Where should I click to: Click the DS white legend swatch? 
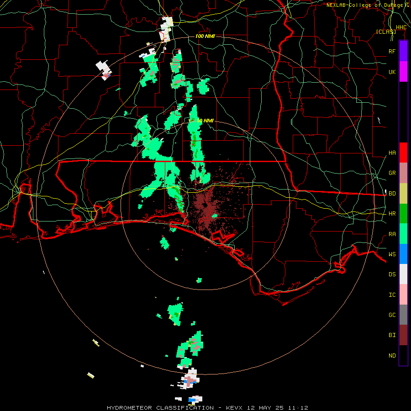(x=403, y=274)
